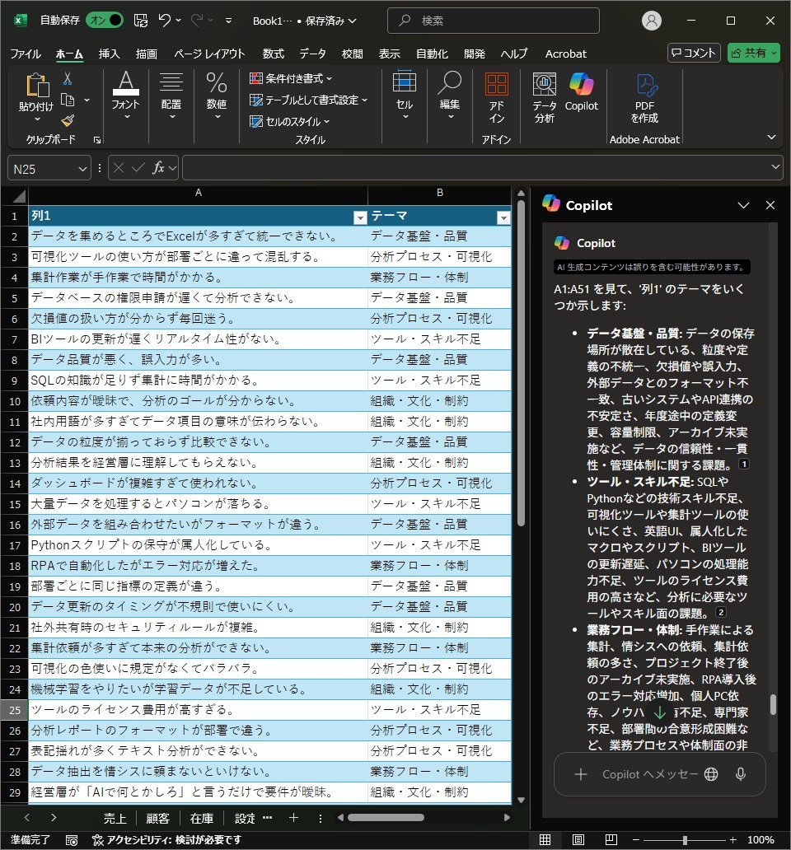Viewport: 791px width, 850px height.
Task: Click the Save icon in title bar
Action: [141, 21]
